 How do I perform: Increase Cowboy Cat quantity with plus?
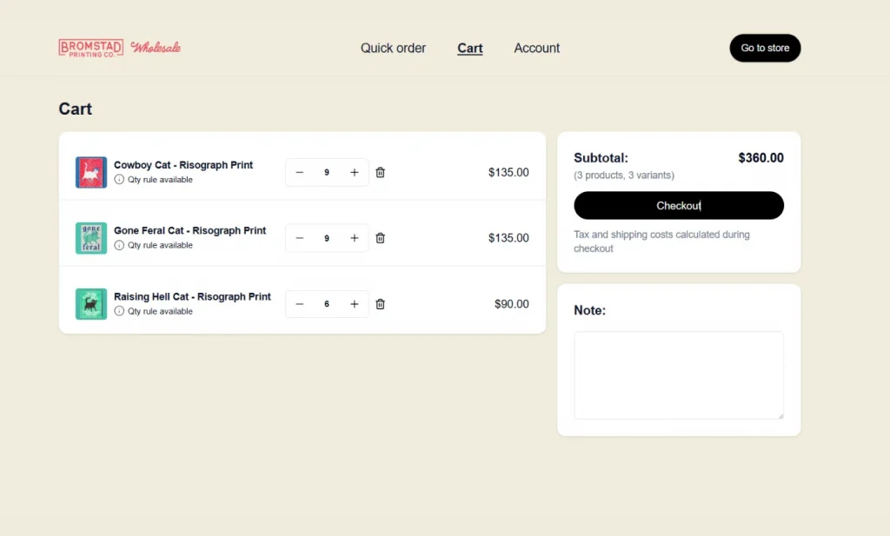[354, 173]
